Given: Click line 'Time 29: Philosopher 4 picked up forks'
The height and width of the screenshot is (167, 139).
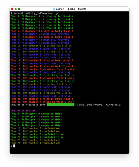Looking at the screenshot, I should click(x=42, y=102).
